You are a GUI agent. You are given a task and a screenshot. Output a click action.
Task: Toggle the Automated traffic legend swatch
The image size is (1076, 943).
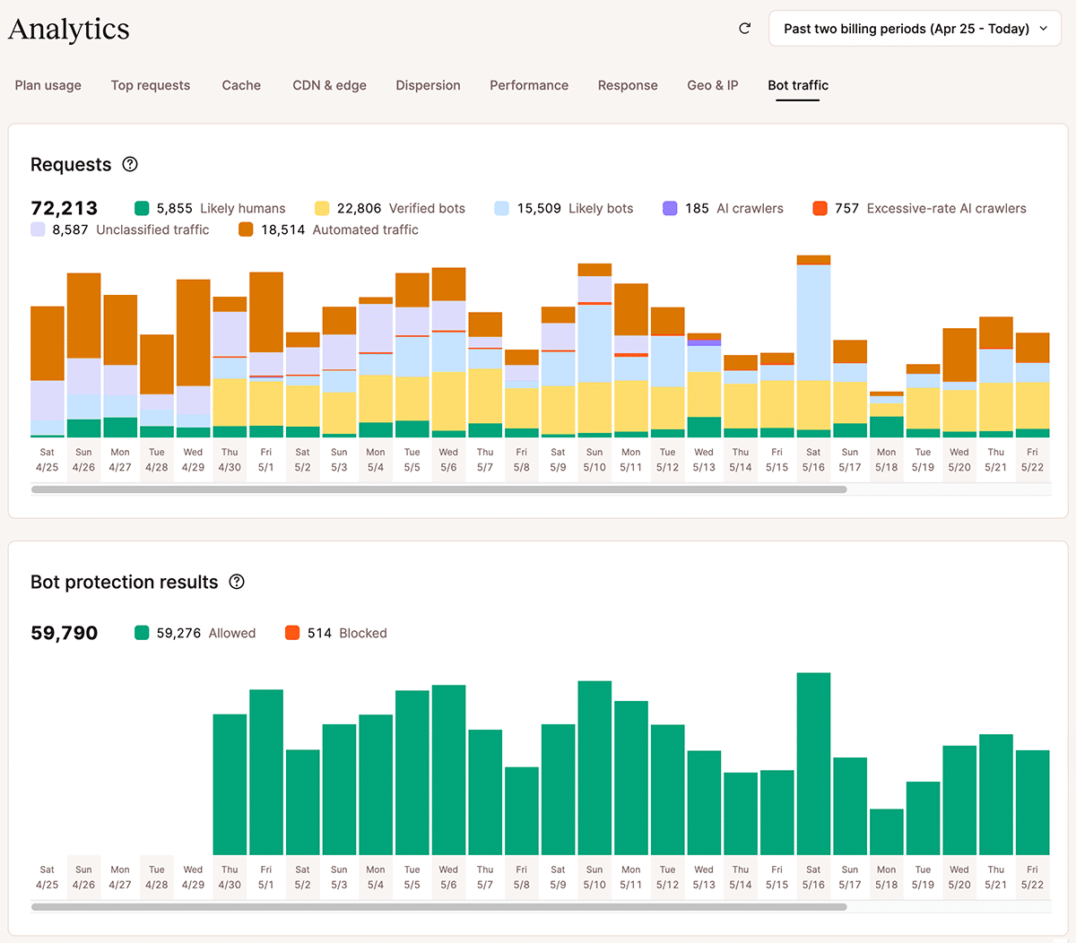[x=246, y=229]
